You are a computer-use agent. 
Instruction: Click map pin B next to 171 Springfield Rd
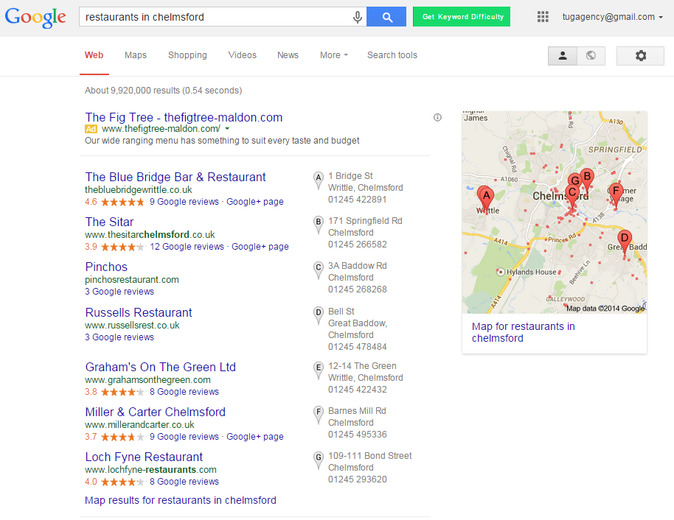point(318,225)
